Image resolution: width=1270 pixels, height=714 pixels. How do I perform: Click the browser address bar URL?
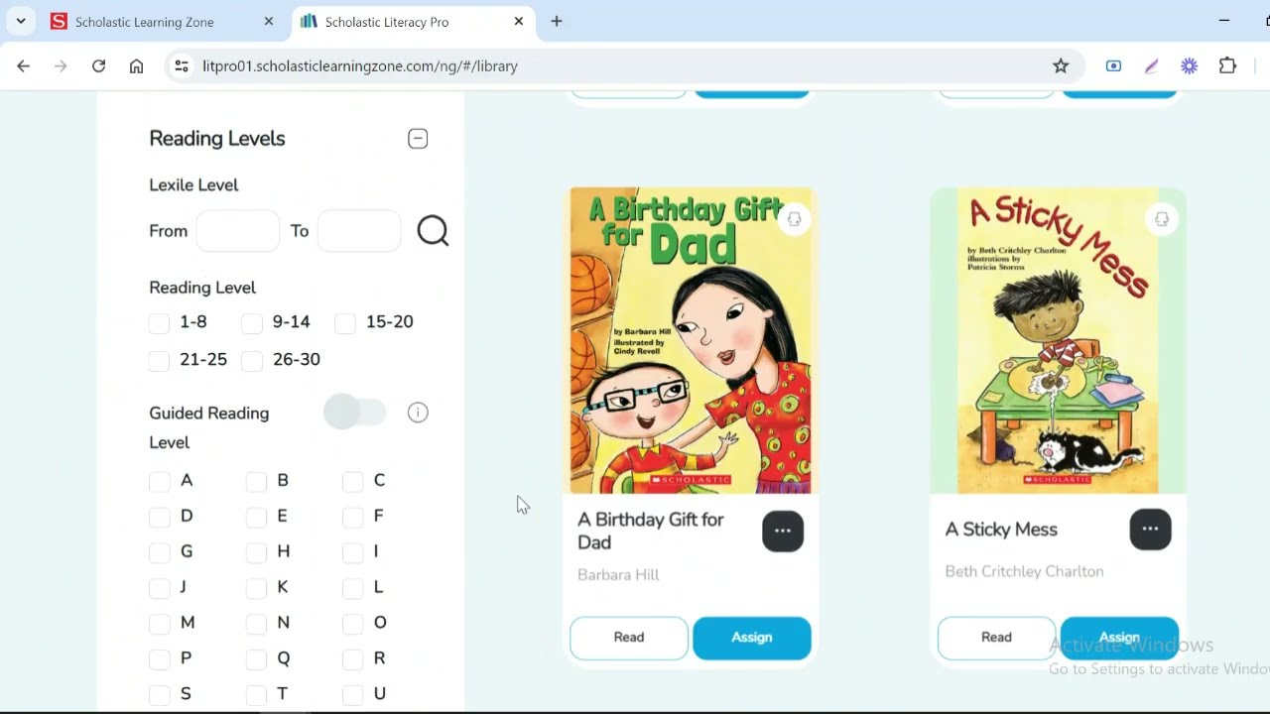[360, 66]
